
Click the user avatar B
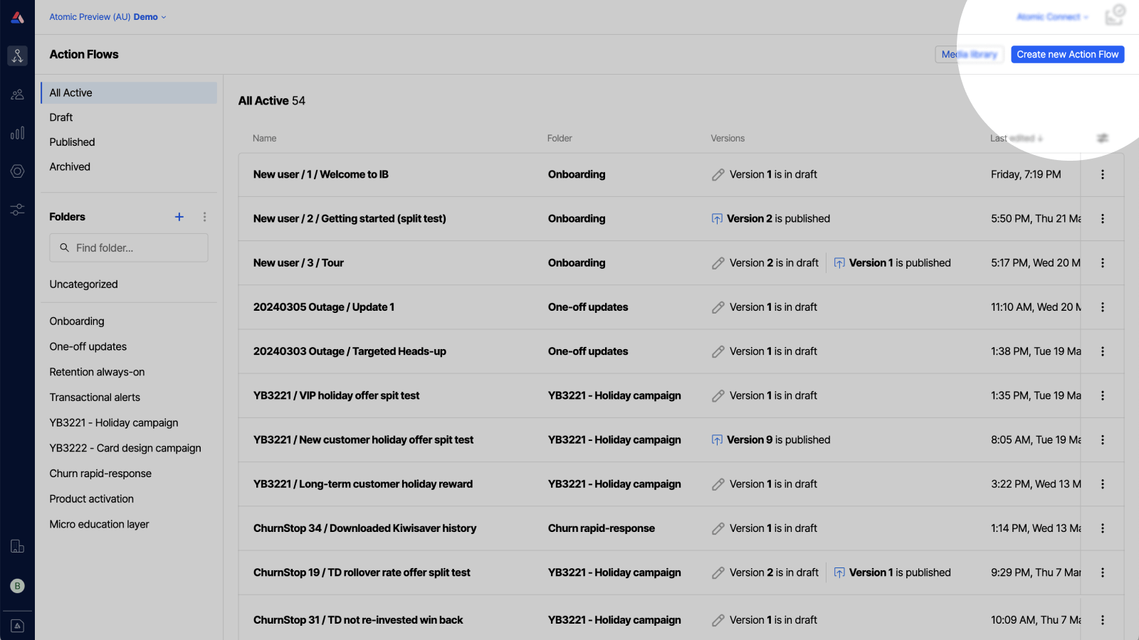coord(17,586)
